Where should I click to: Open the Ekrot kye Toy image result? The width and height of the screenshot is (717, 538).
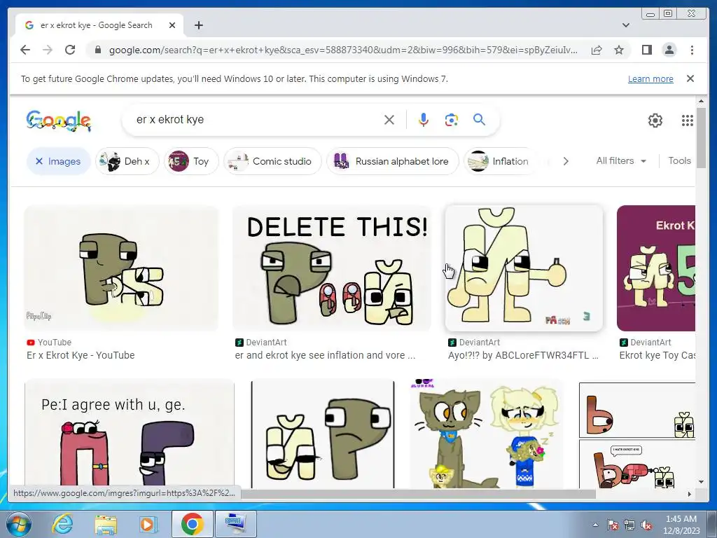click(x=655, y=268)
